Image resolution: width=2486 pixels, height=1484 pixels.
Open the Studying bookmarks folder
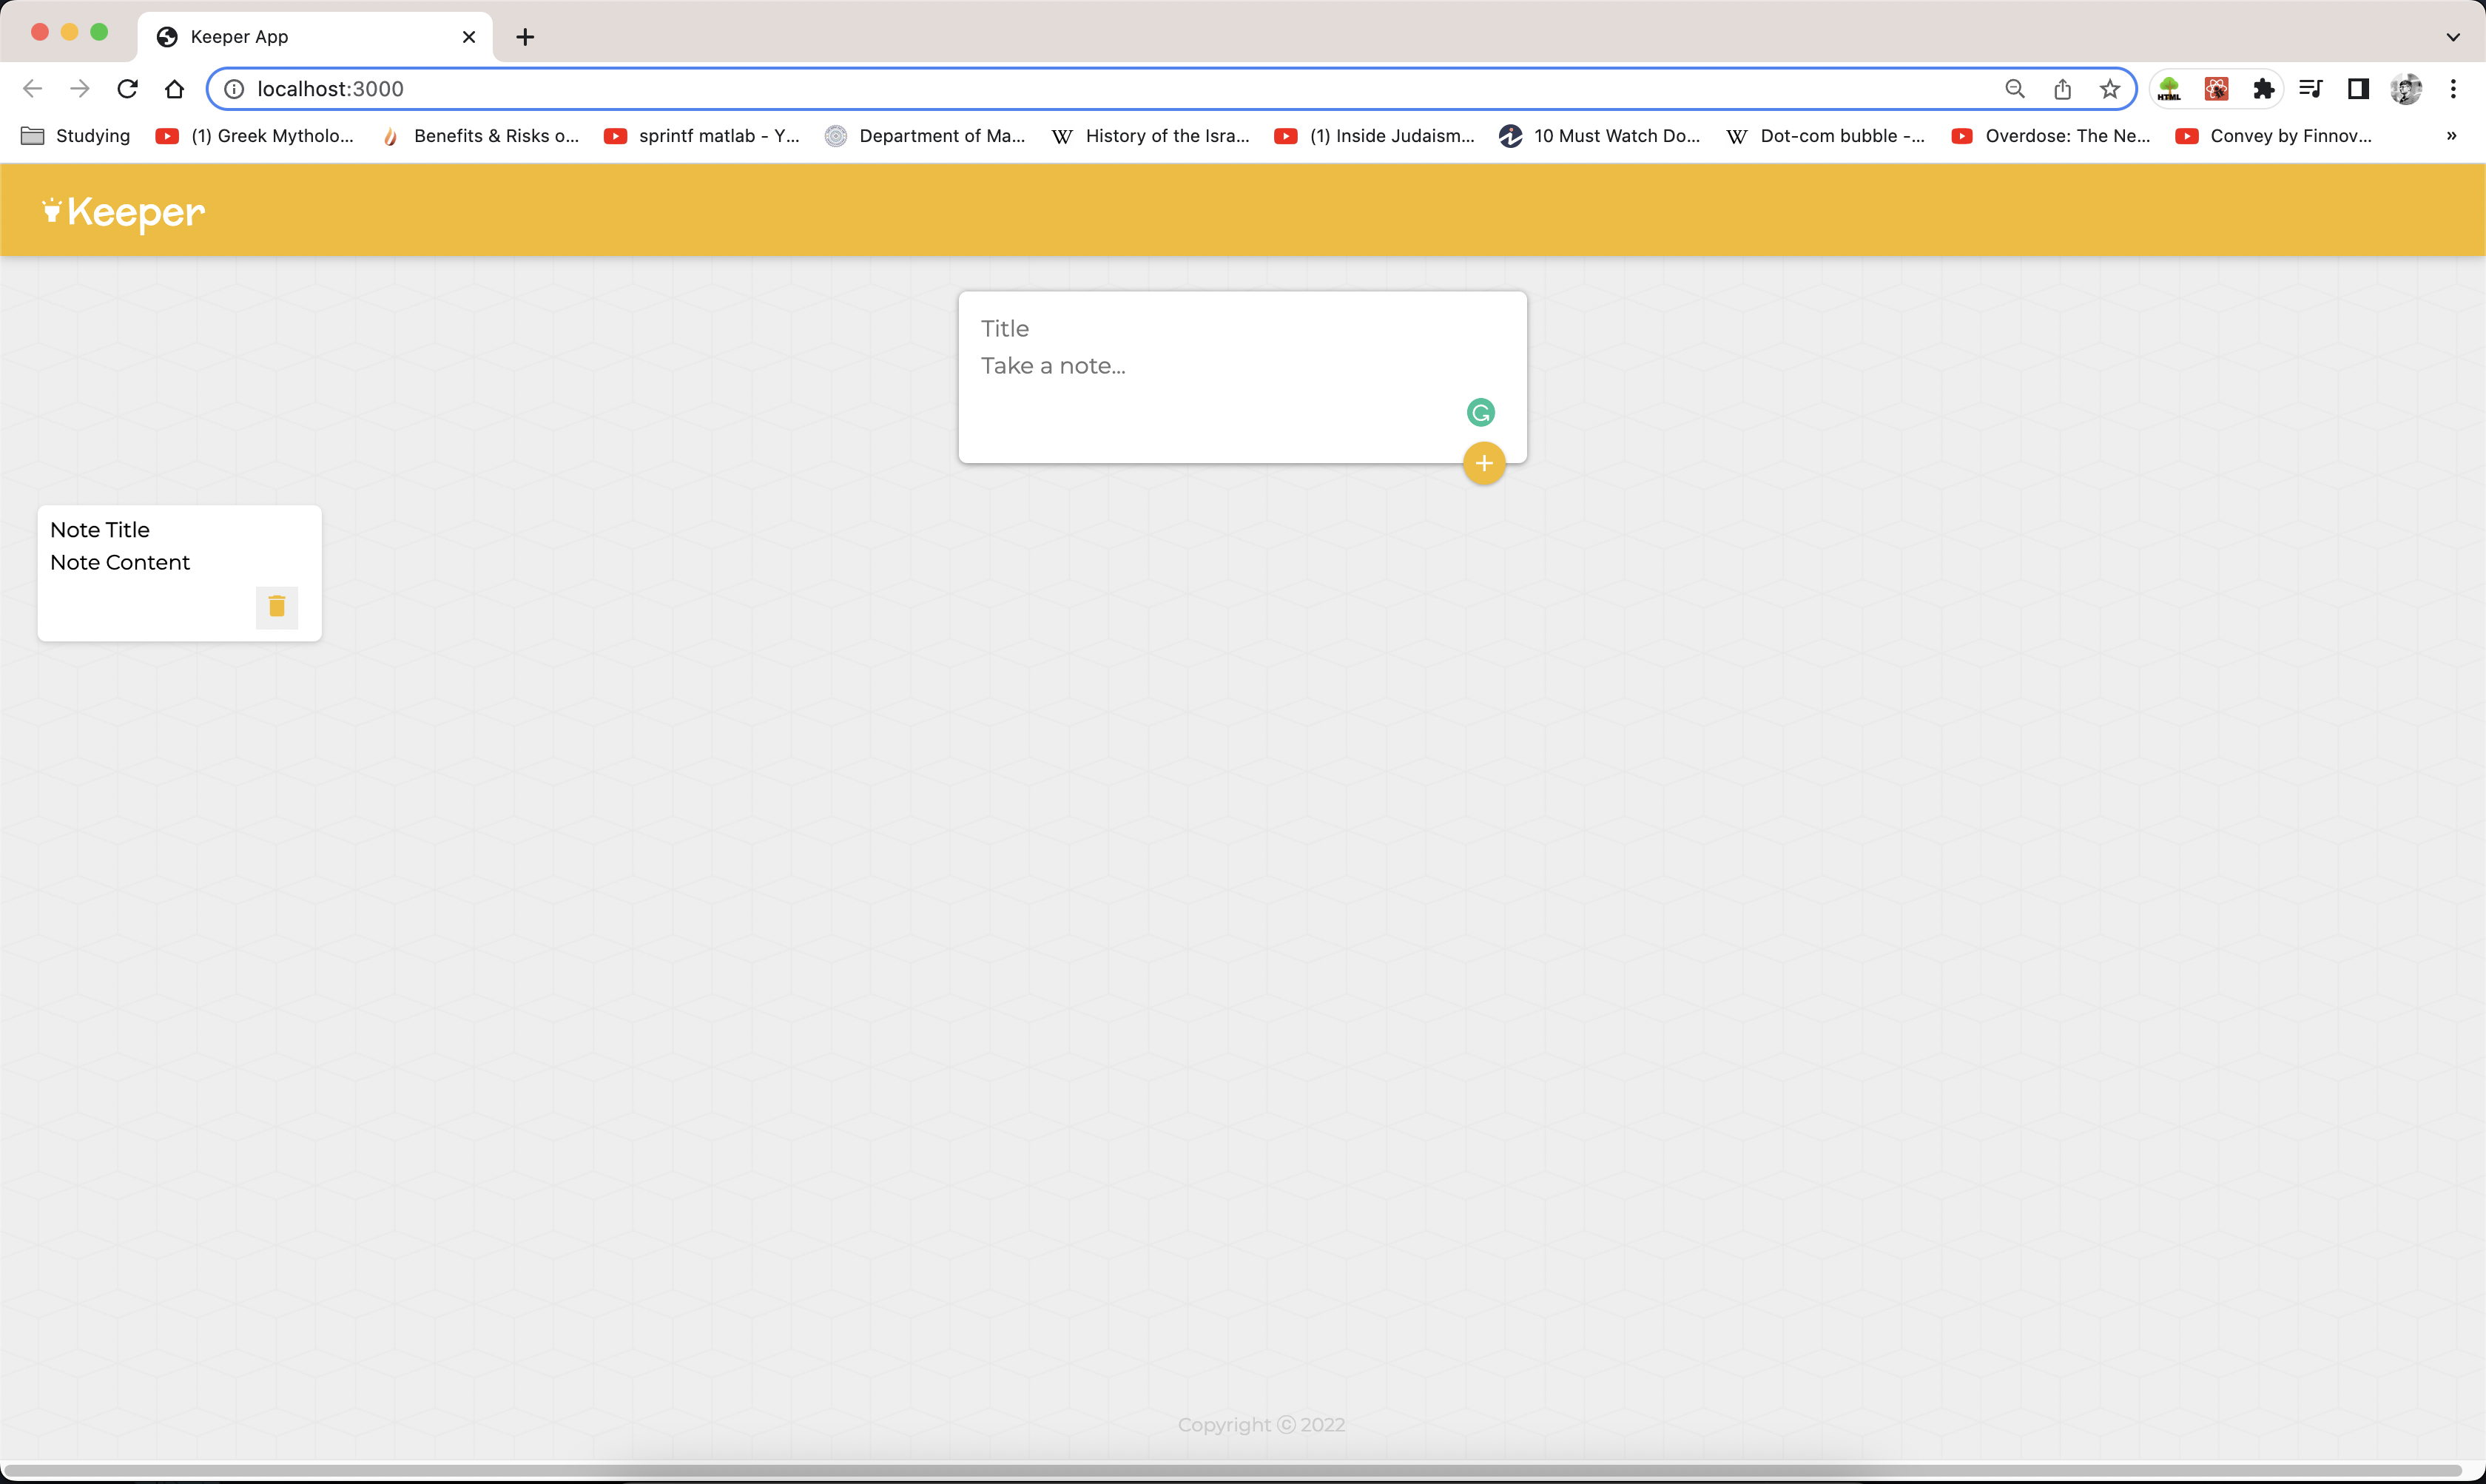pos(76,136)
